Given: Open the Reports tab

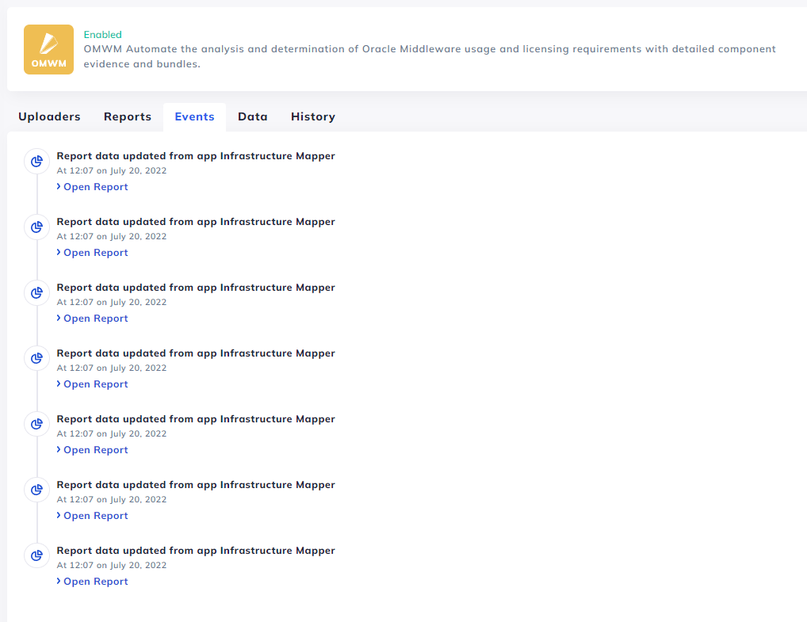Looking at the screenshot, I should [x=128, y=116].
